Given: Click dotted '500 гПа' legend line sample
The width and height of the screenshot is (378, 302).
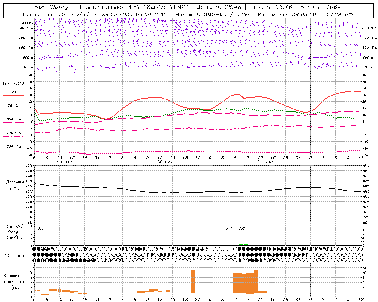Looking at the screenshot, I should click(13, 150).
